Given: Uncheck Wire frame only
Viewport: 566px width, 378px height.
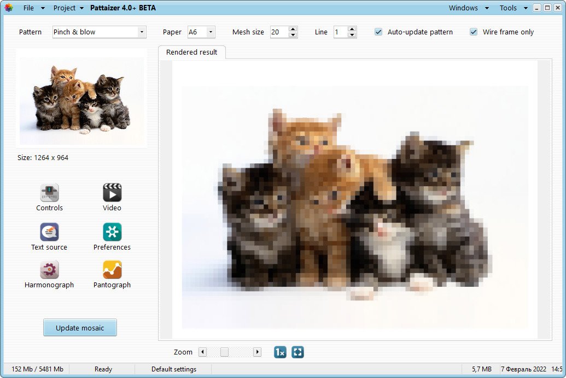Looking at the screenshot, I should [474, 32].
